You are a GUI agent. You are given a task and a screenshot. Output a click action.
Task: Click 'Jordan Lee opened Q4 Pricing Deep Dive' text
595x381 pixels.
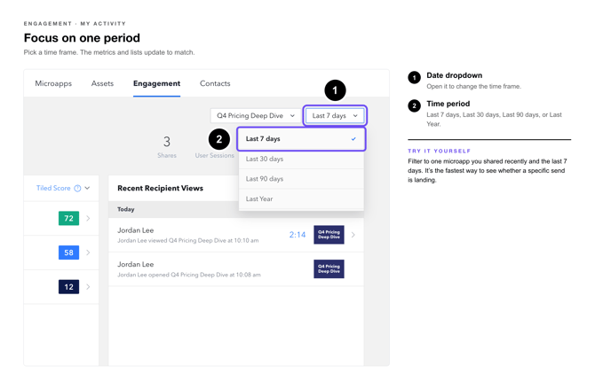[189, 275]
